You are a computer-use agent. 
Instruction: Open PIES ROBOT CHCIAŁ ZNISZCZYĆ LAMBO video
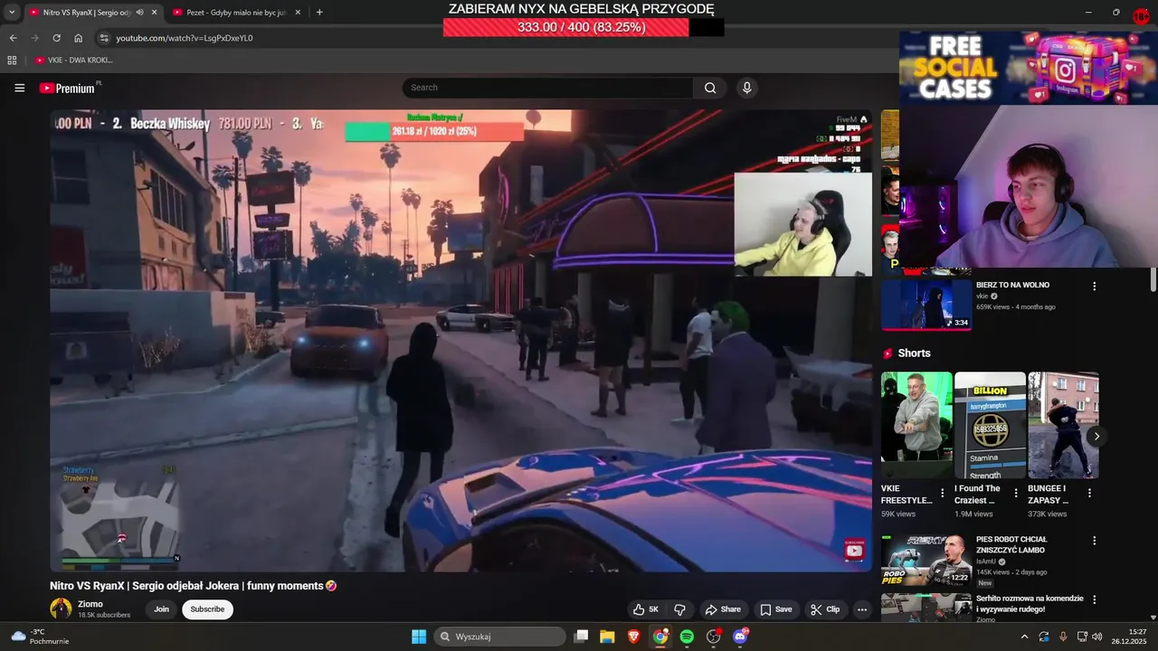pyautogui.click(x=926, y=560)
